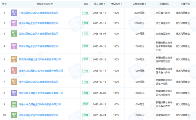
Task: Click the logo icon of 伊犁众国融之宝 company
Action: pos(14,46)
